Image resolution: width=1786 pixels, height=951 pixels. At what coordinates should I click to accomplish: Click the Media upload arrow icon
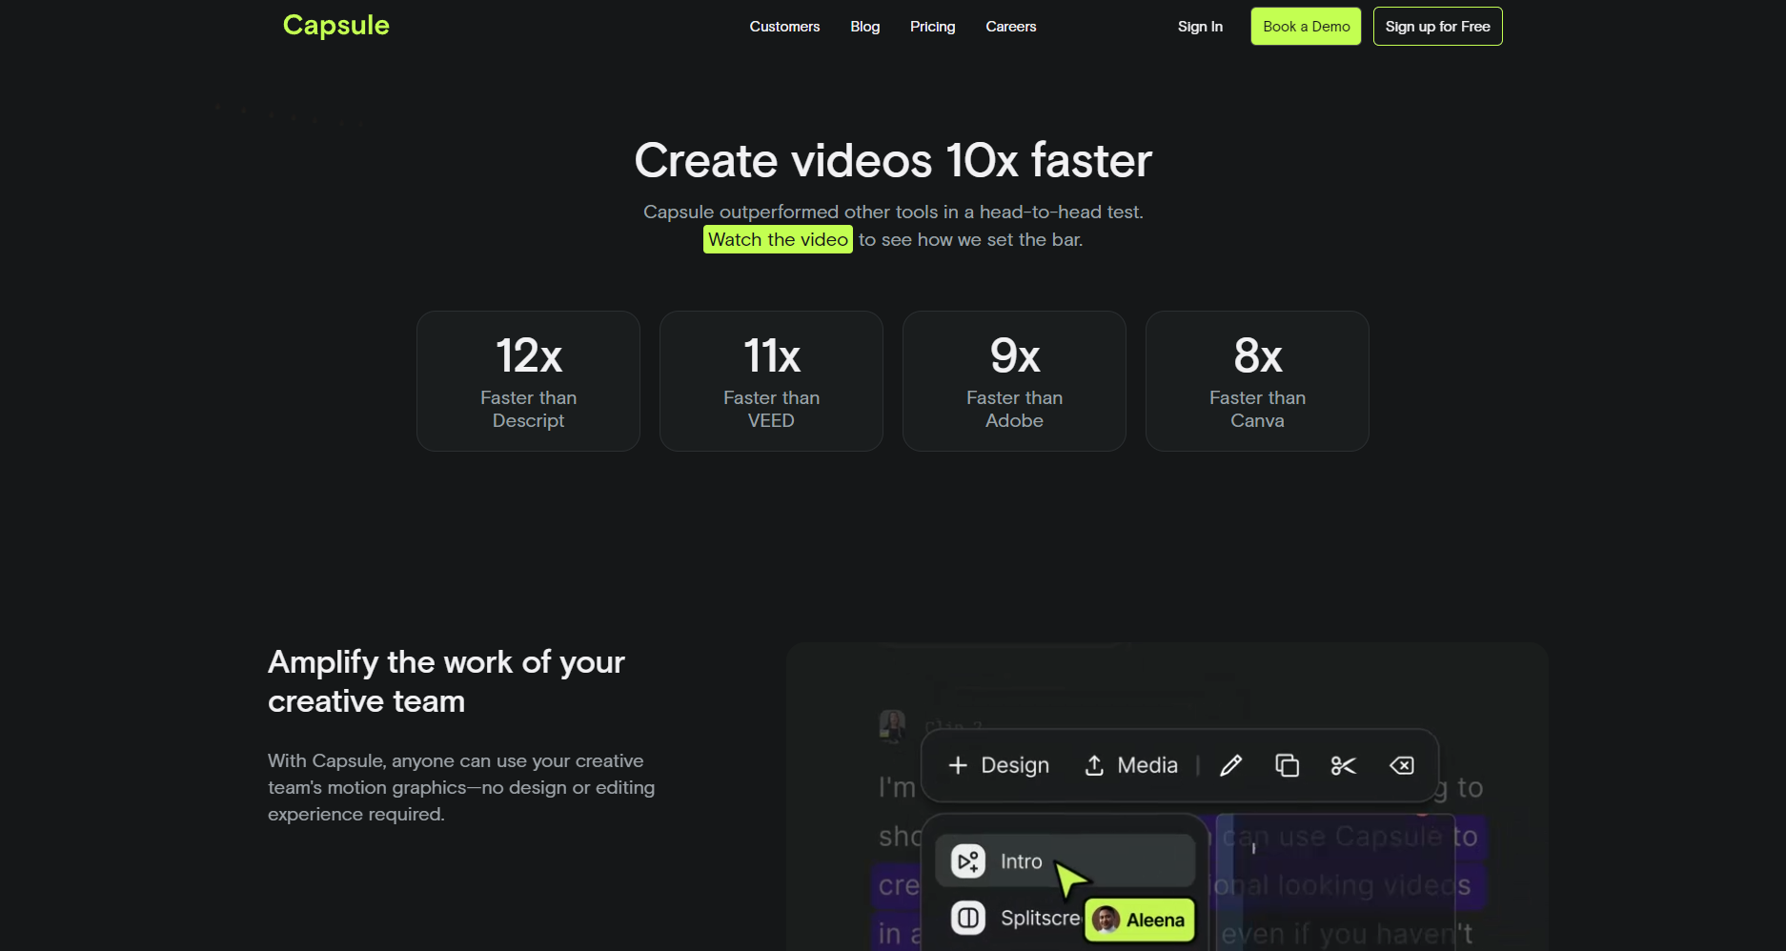[x=1094, y=765]
